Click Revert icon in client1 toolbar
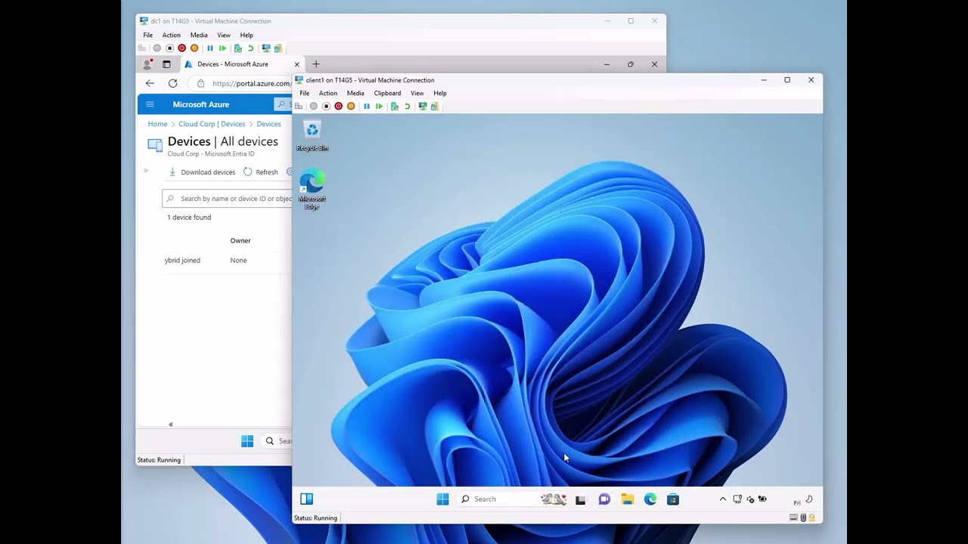968x544 pixels. pos(407,107)
